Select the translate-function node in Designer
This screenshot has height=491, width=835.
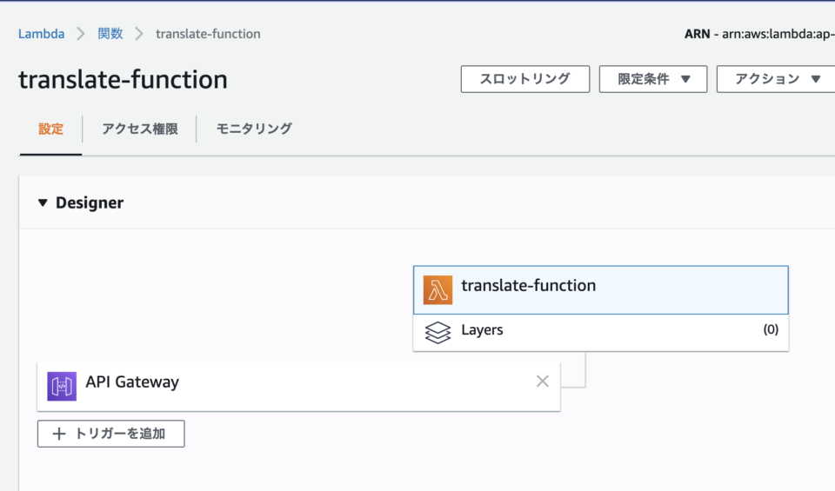[601, 290]
